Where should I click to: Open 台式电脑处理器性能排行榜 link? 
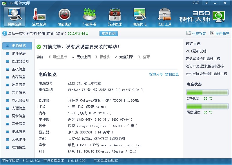(x=206, y=74)
